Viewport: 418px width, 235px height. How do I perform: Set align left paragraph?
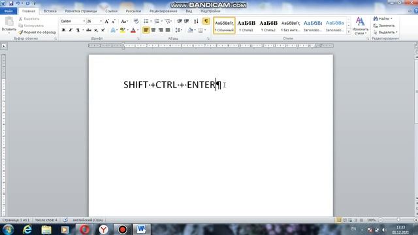(x=146, y=30)
